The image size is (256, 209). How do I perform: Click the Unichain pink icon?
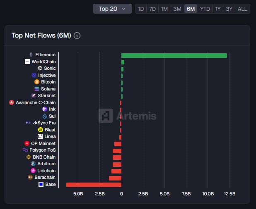point(33,171)
